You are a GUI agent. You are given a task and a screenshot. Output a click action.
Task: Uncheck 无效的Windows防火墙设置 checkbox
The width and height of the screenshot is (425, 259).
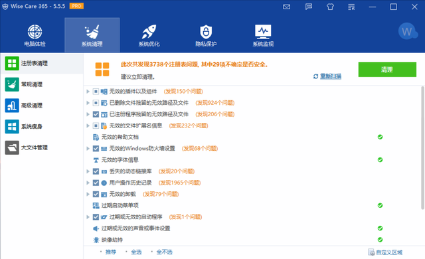(x=96, y=149)
